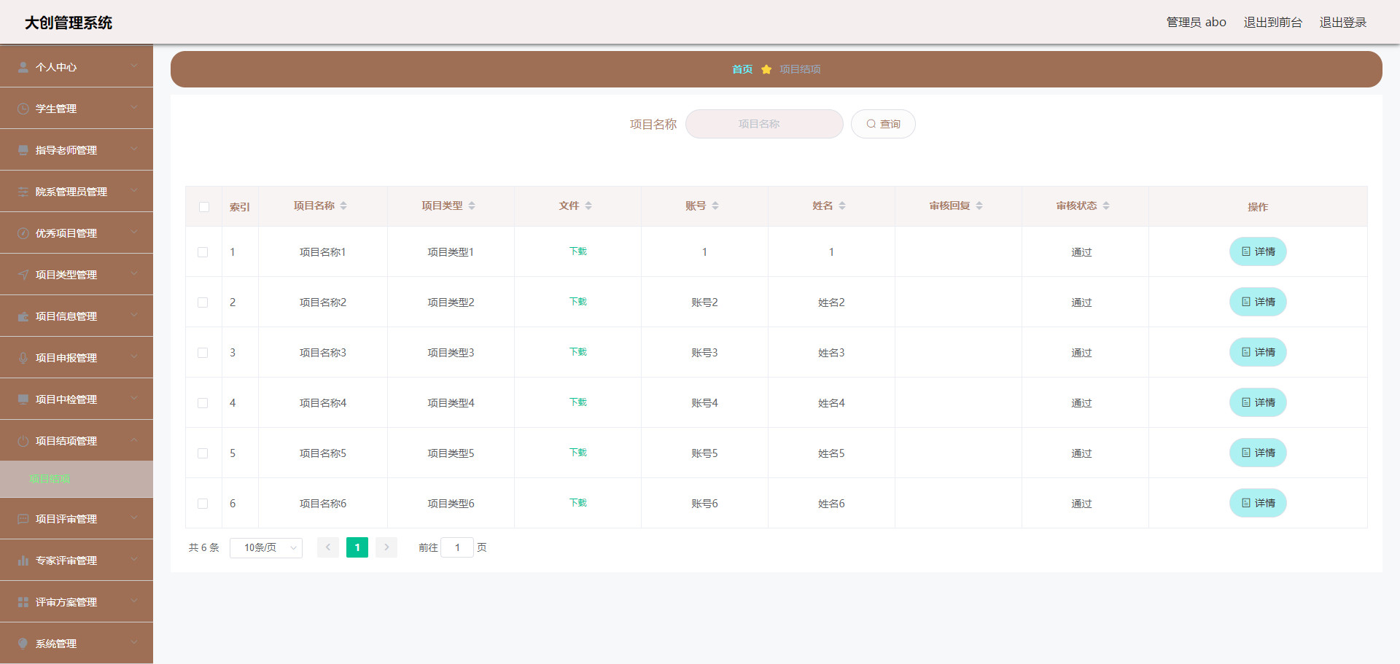Viewport: 1400px width, 664px height.
Task: Check the row for 项目名称1
Action: click(203, 252)
